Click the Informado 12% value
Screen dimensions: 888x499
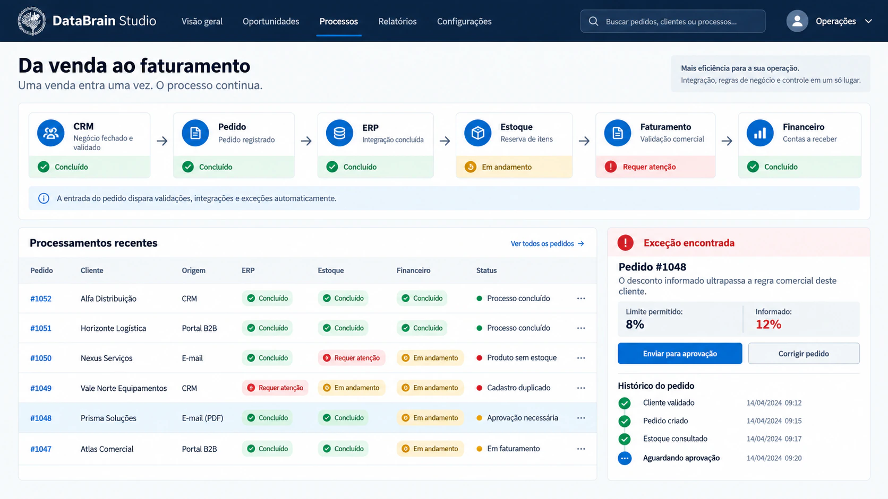[x=768, y=325]
